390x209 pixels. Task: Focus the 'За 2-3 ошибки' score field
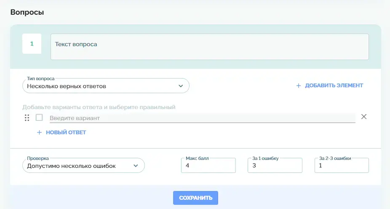(341, 166)
